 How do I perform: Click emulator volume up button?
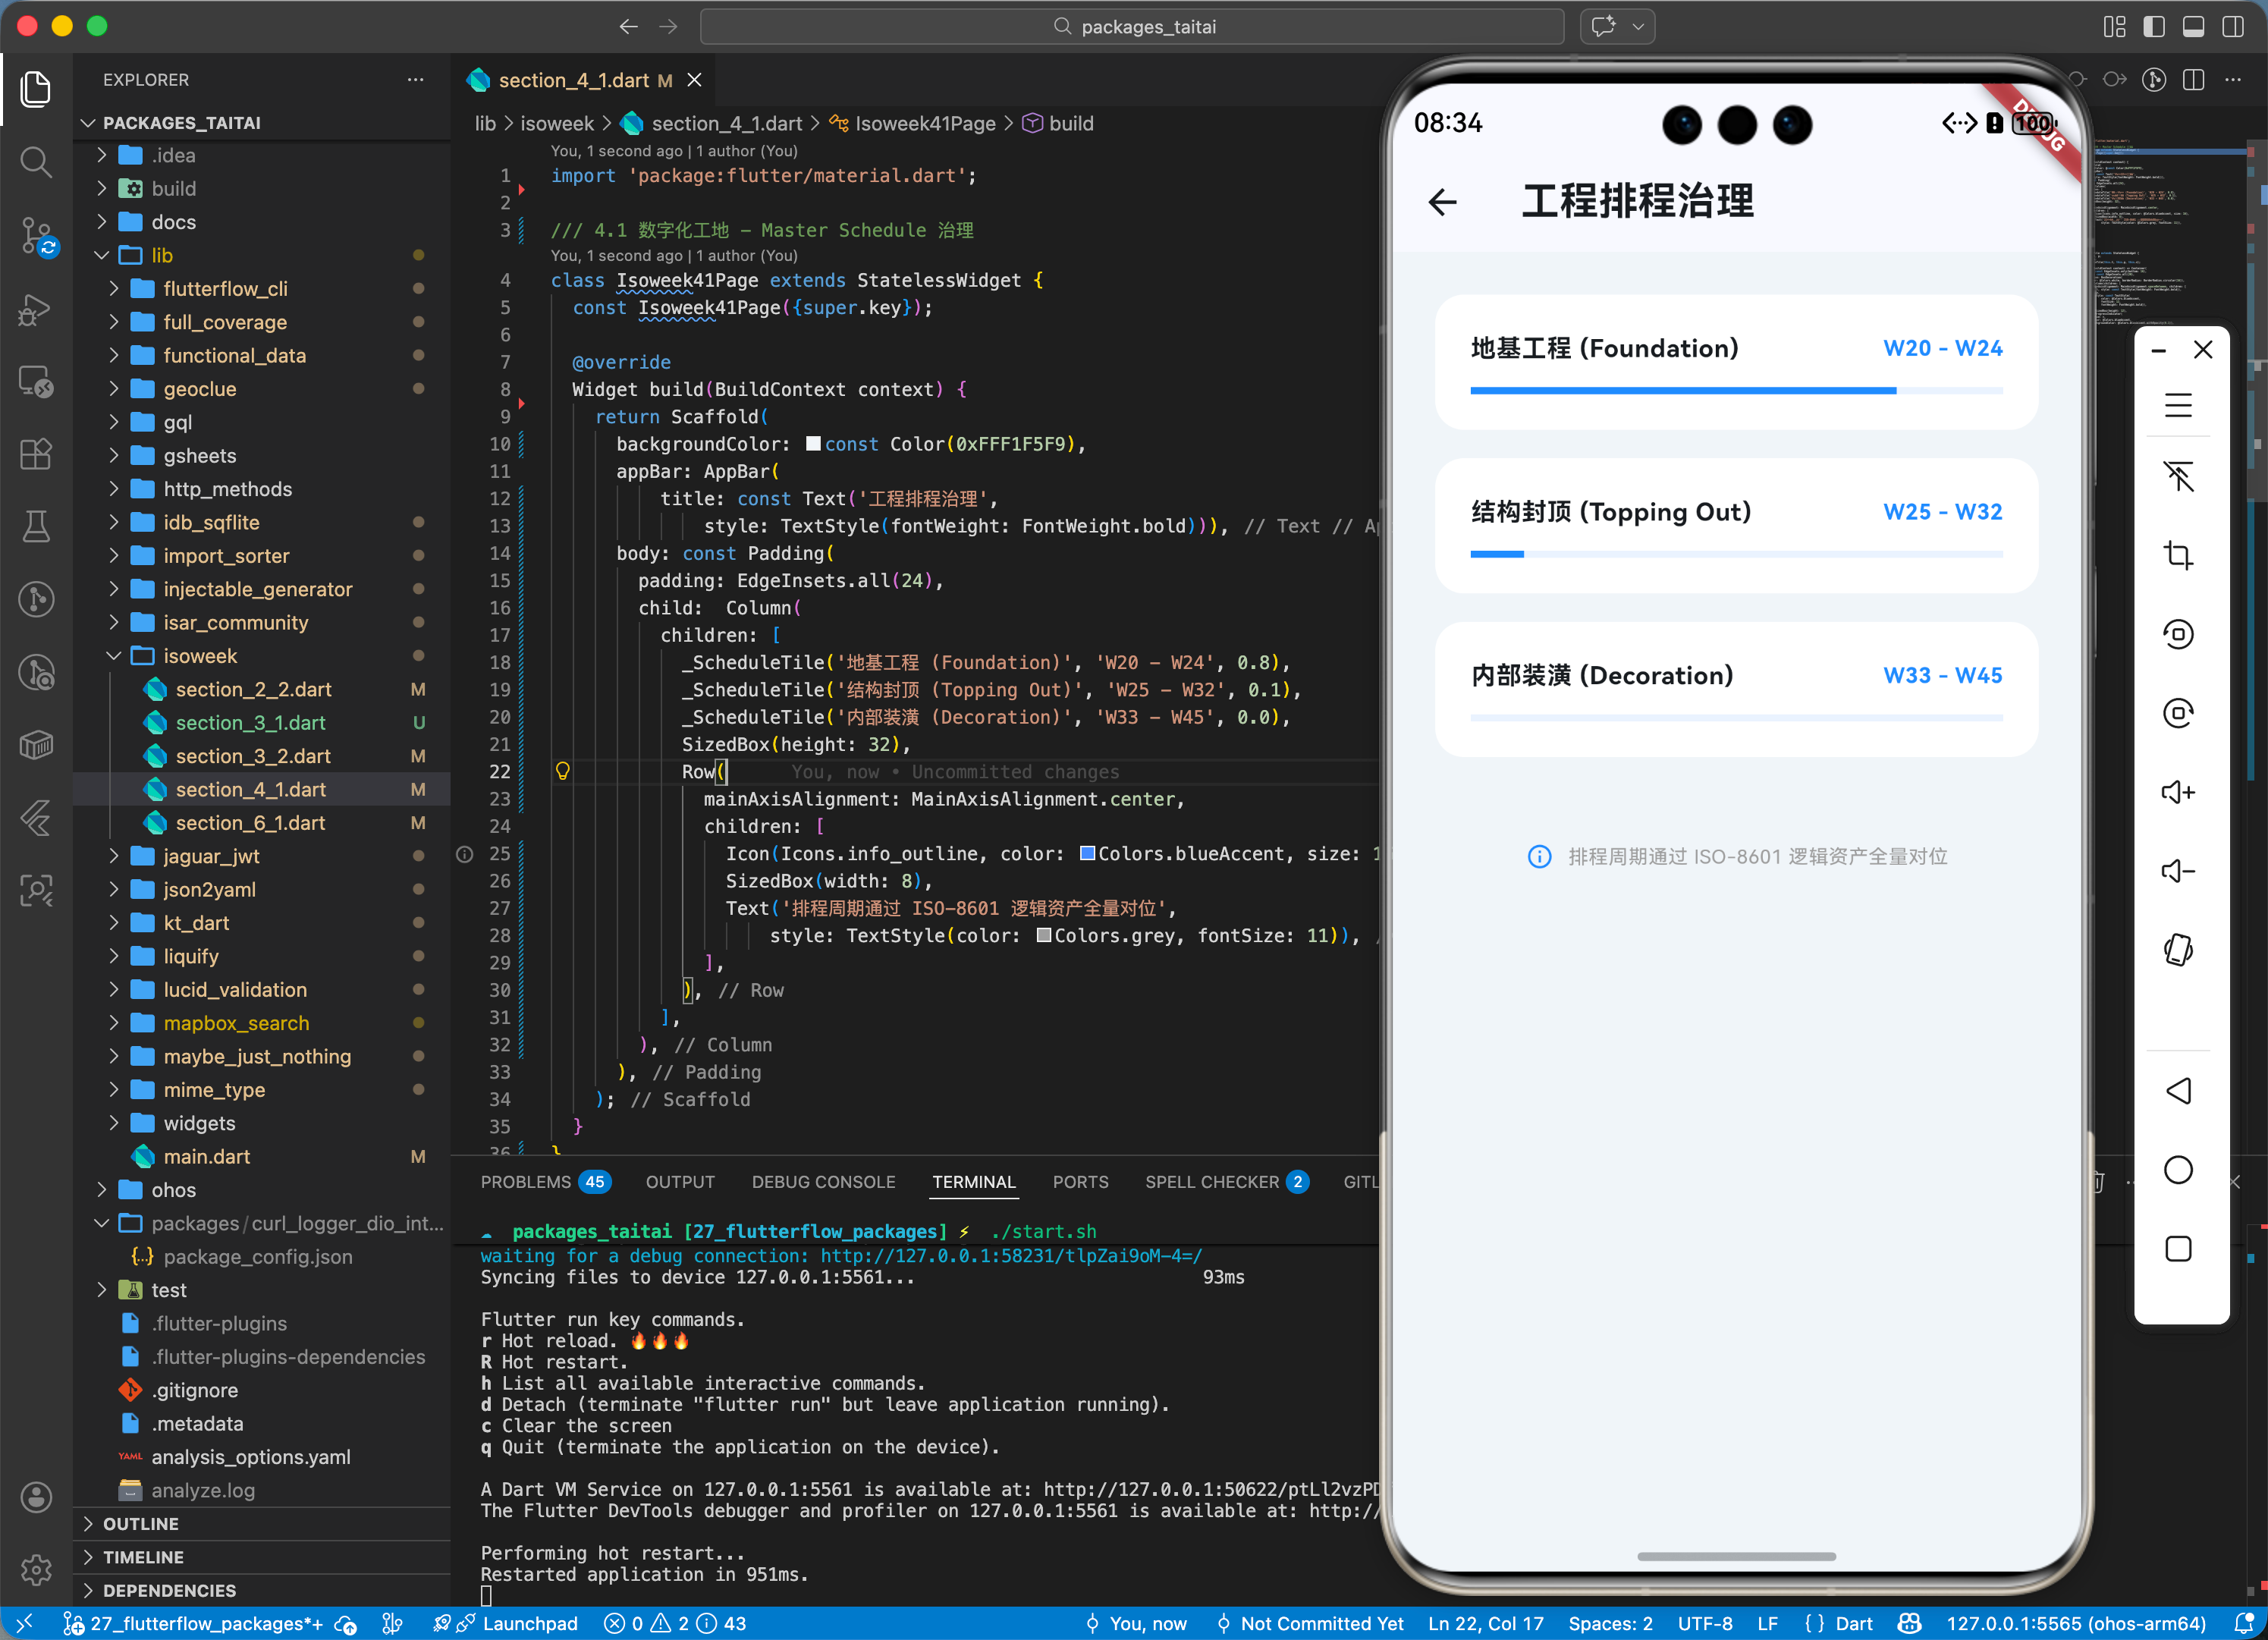tap(2178, 792)
